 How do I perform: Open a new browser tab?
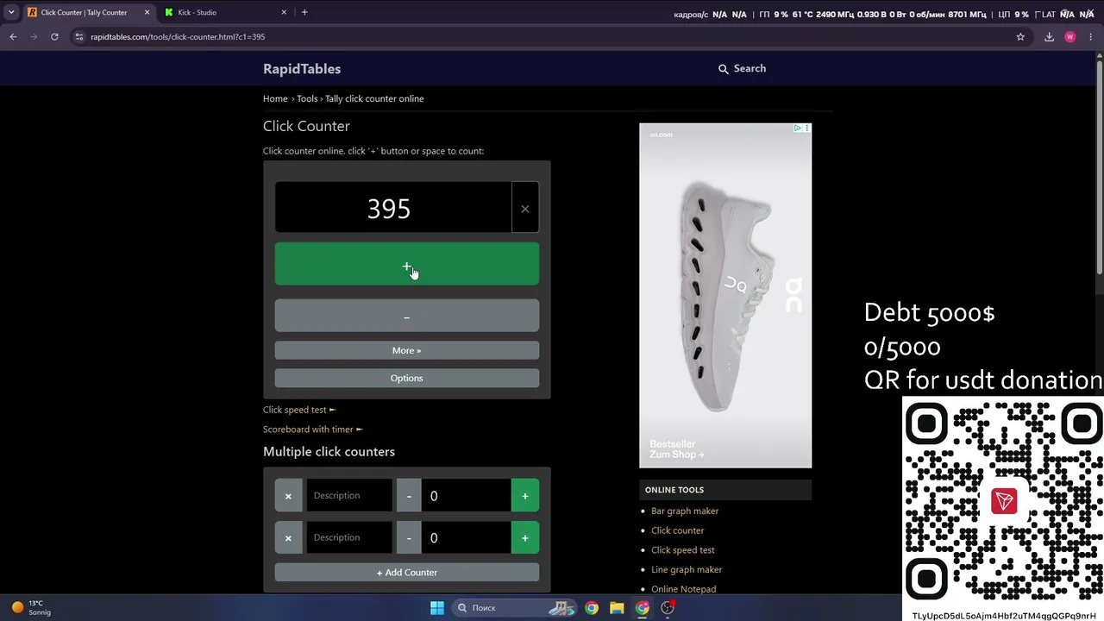point(304,12)
